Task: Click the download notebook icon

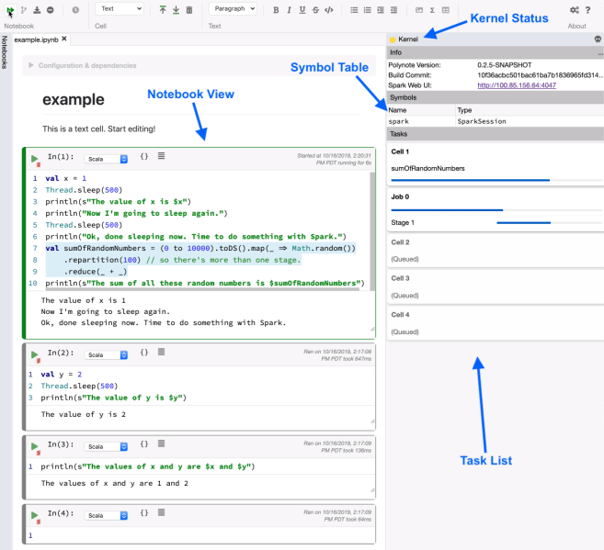Action: tap(37, 10)
